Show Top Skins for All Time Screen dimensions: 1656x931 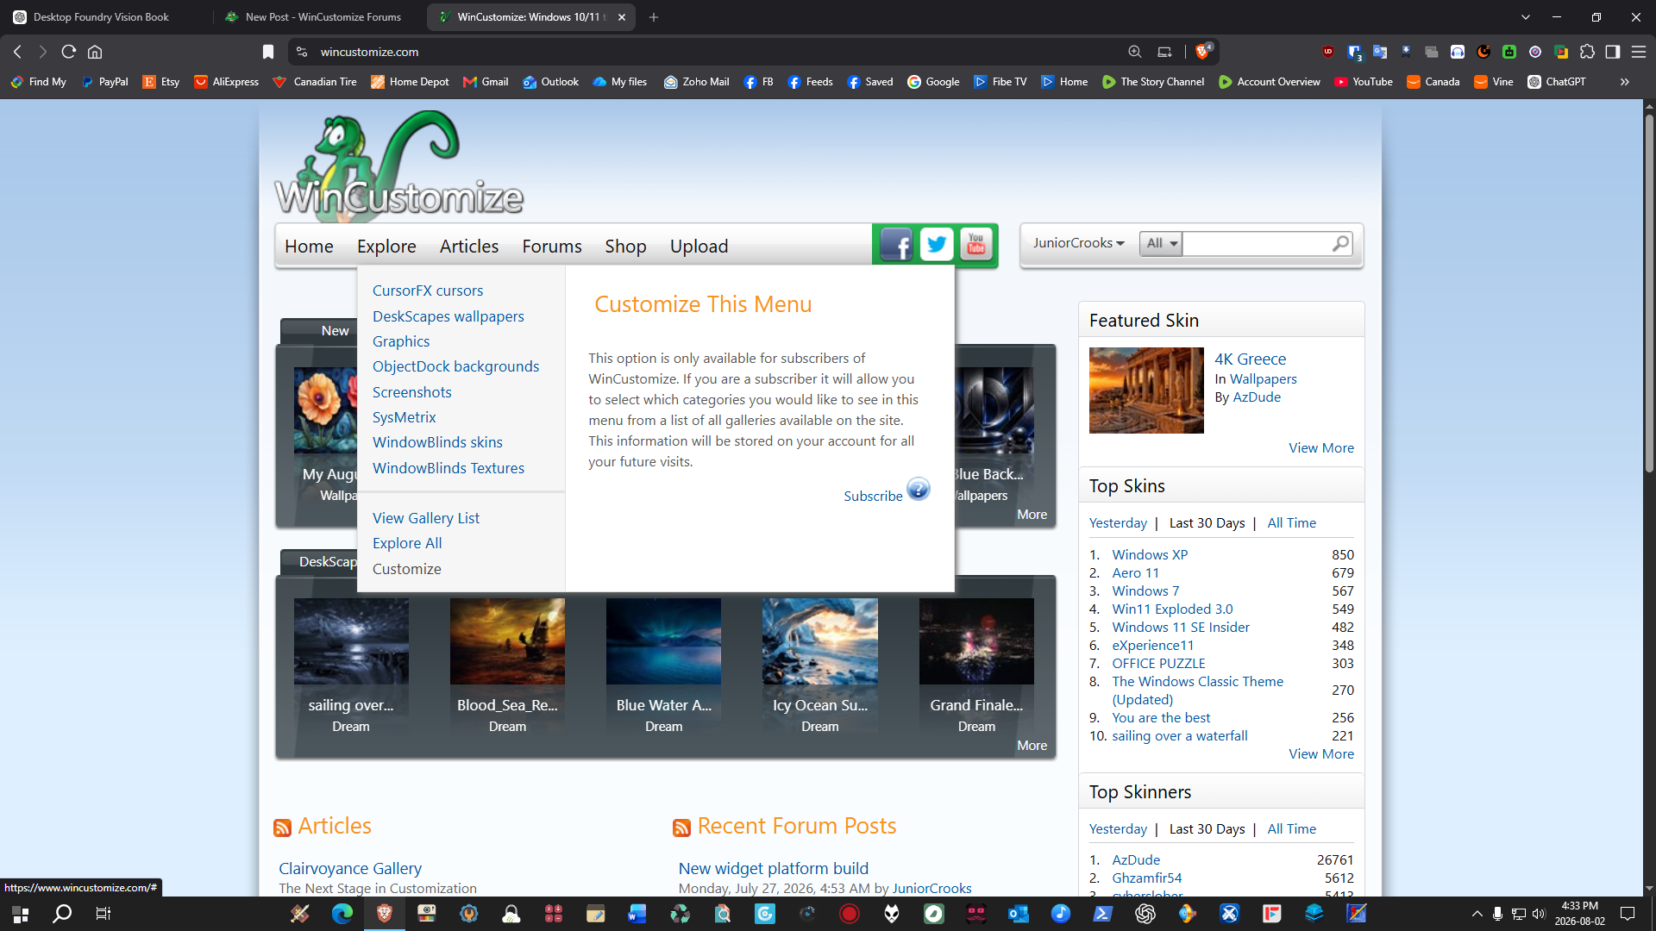point(1291,522)
